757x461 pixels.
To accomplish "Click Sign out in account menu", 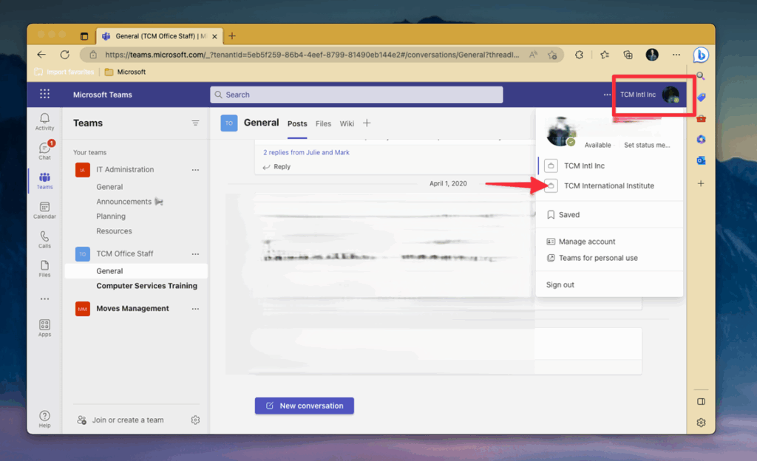I will pos(560,285).
